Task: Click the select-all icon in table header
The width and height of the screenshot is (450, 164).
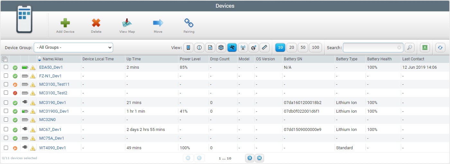Action: coord(4,59)
